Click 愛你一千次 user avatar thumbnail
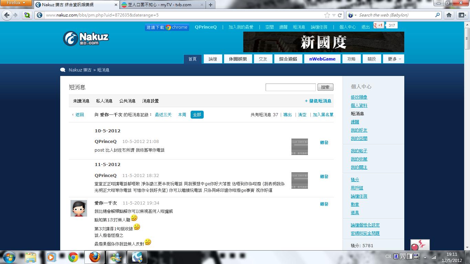 [x=79, y=208]
